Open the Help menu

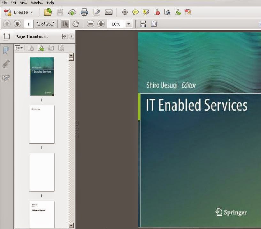click(50, 3)
